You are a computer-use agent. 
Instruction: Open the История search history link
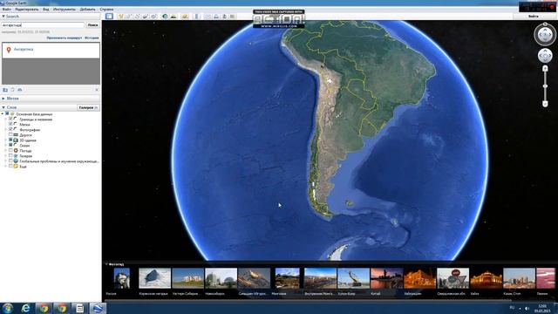coord(92,38)
